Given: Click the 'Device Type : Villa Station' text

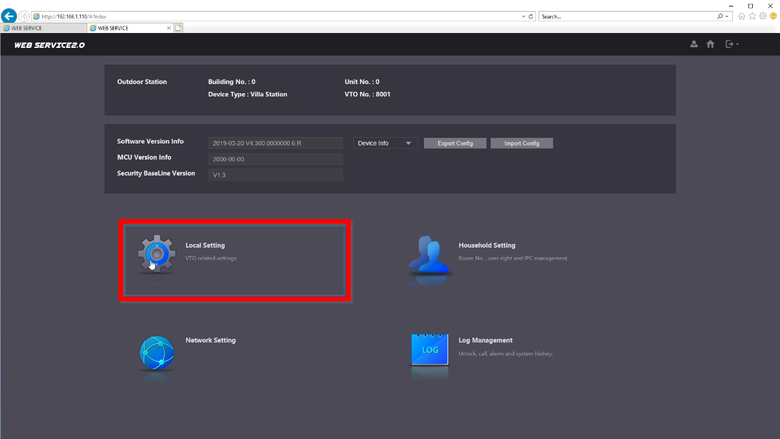Looking at the screenshot, I should (x=247, y=94).
